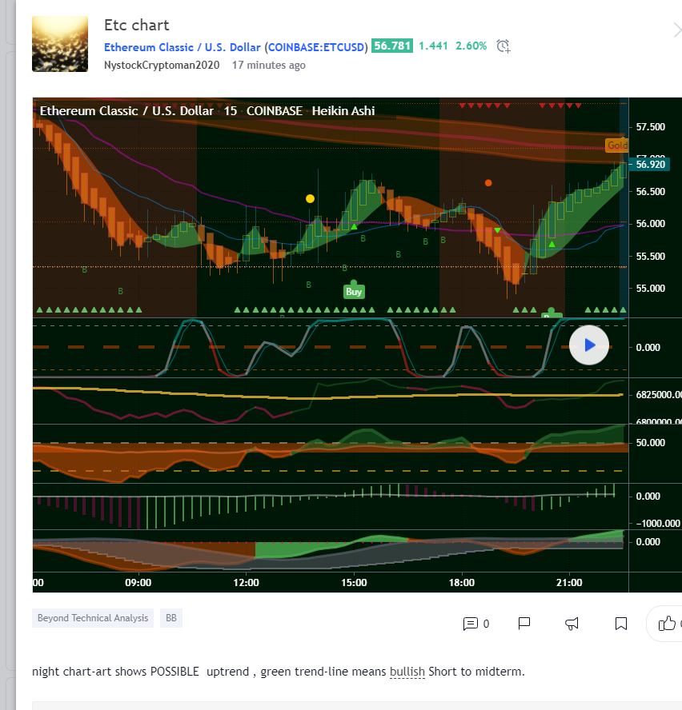Image resolution: width=682 pixels, height=710 pixels.
Task: Open comments via the speech bubble icon
Action: (471, 624)
